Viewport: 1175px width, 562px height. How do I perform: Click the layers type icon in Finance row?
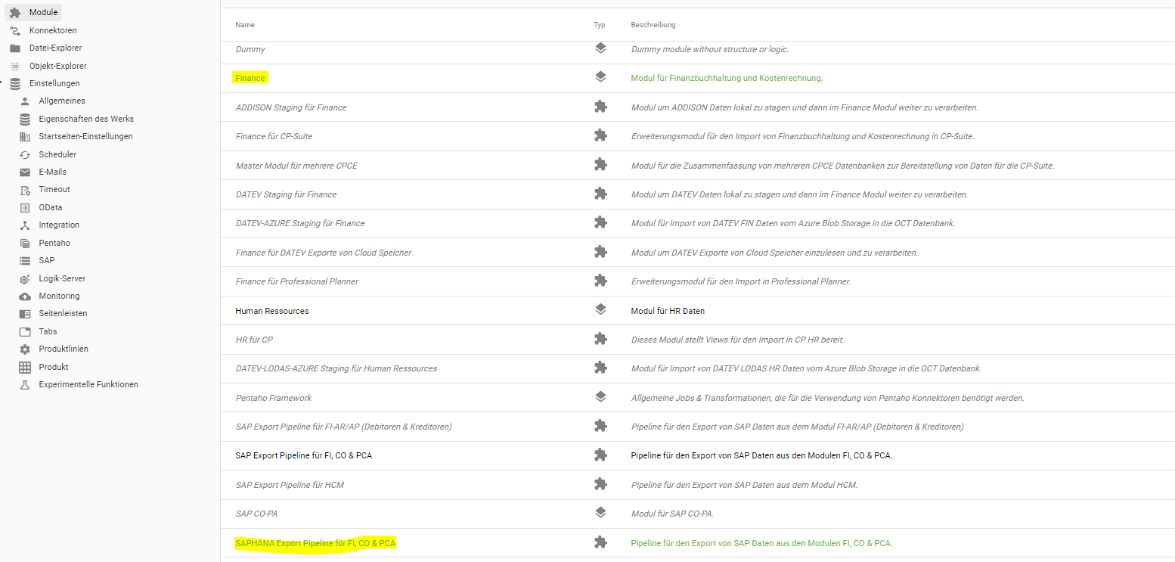click(600, 77)
